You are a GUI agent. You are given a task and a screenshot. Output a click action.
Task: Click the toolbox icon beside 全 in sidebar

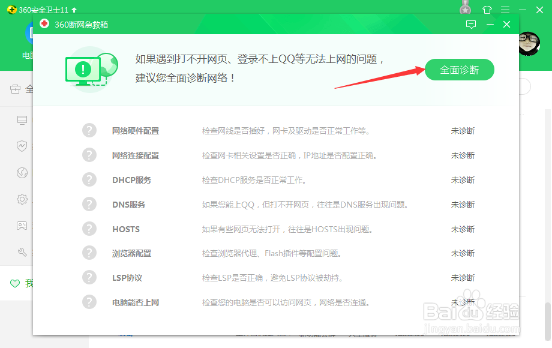click(14, 88)
